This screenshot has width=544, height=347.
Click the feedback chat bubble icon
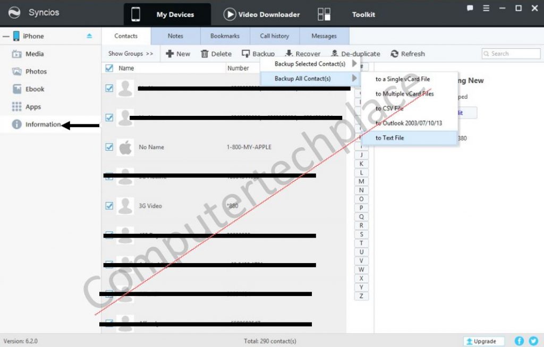pos(470,8)
